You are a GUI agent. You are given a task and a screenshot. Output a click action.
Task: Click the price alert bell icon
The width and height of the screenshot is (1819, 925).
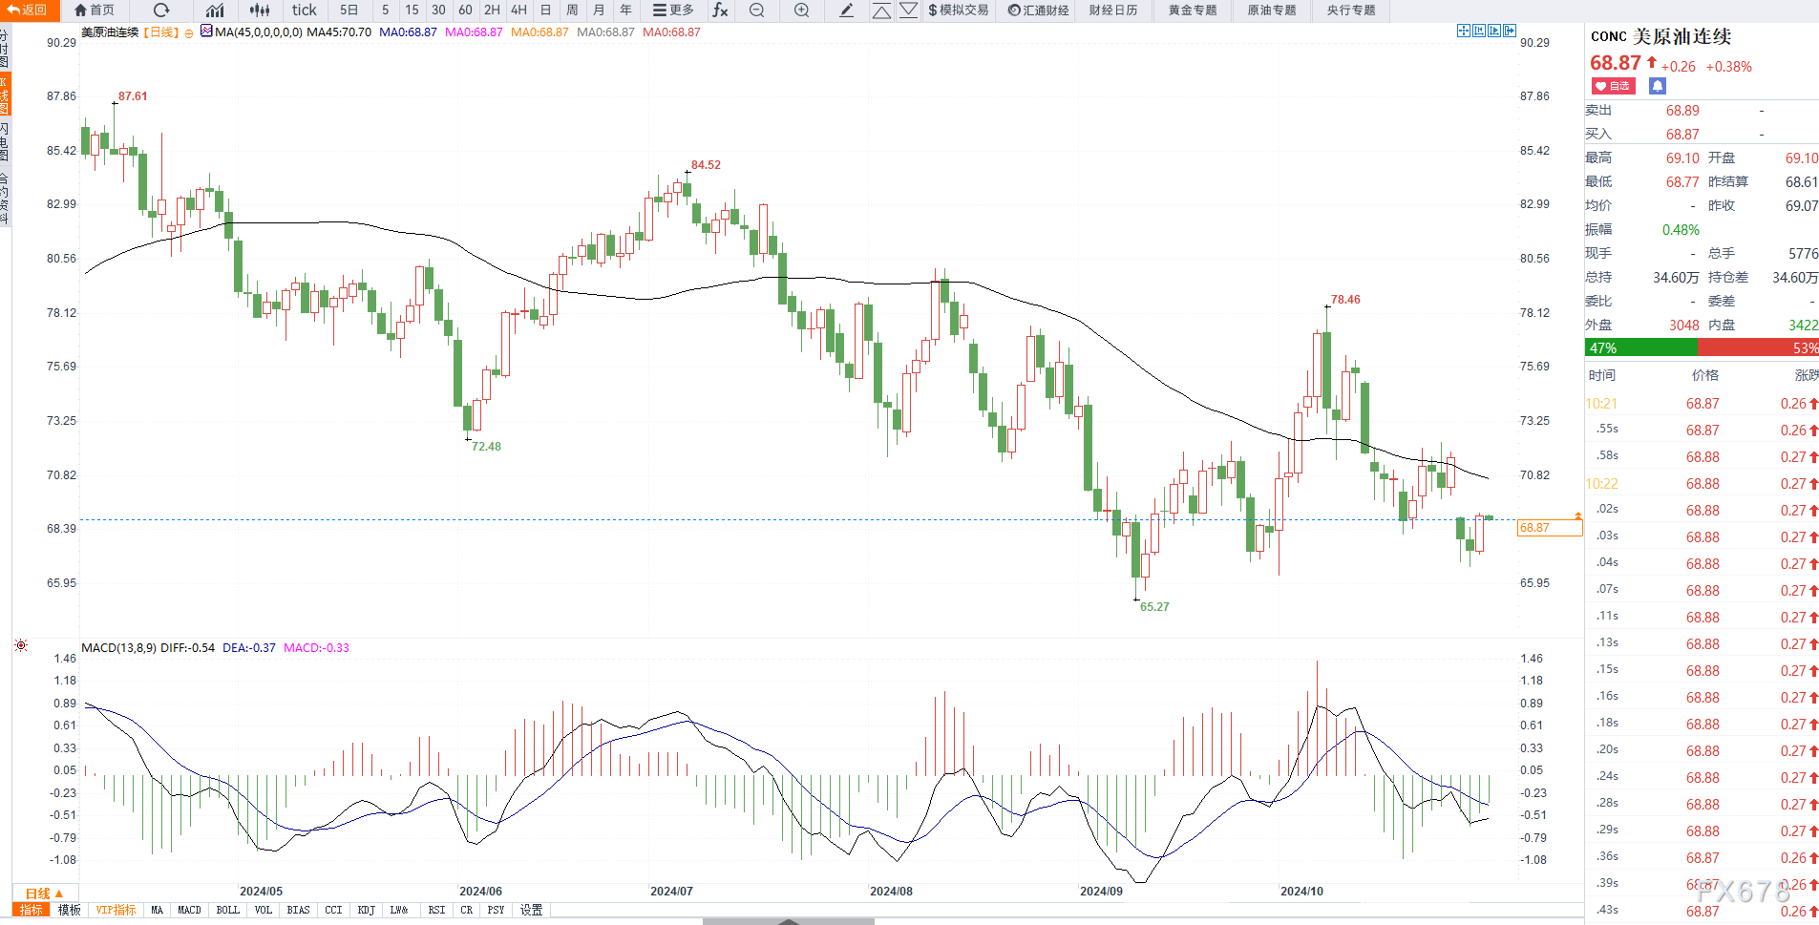pos(1657,86)
